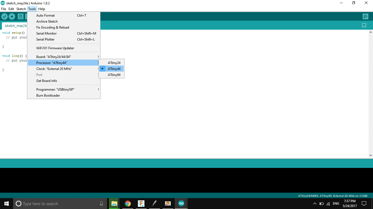Select the ATtiny84 processor option
The width and height of the screenshot is (373, 209).
[111, 75]
